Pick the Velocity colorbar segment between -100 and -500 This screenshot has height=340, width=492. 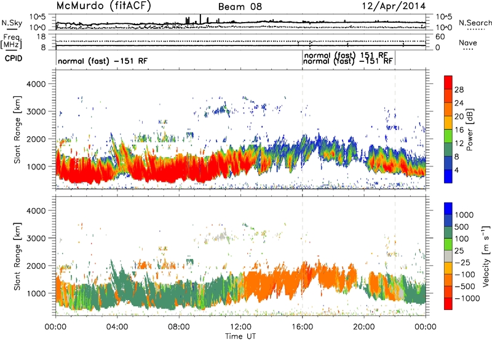click(448, 280)
